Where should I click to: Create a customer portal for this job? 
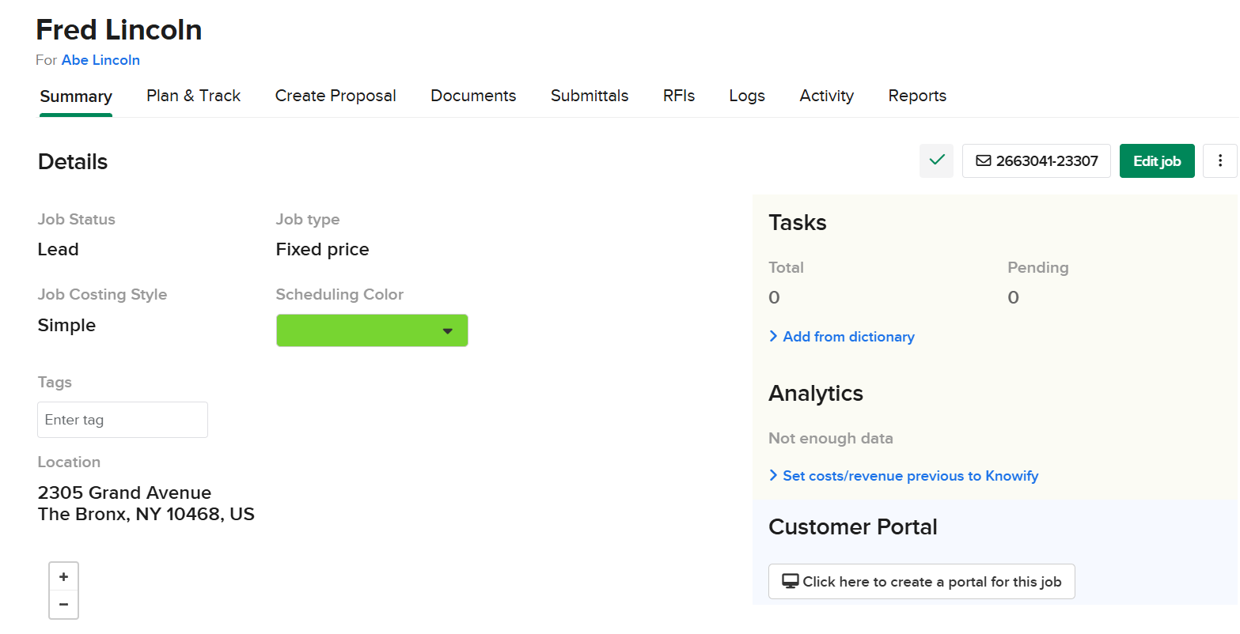921,581
